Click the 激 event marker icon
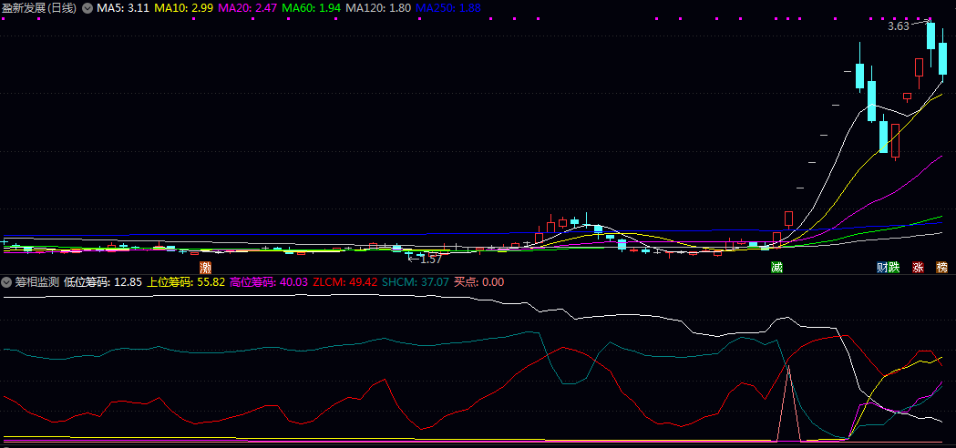 tap(206, 268)
